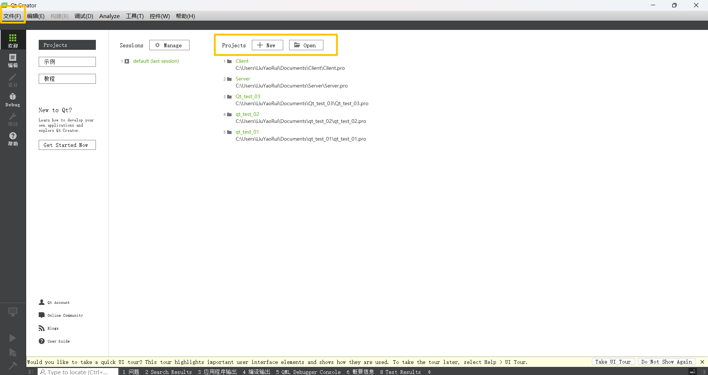
Task: Click the Online Community speech bubble icon
Action: tap(42, 315)
